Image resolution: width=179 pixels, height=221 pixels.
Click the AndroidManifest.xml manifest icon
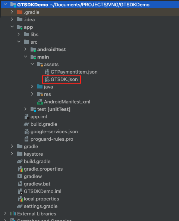click(40, 102)
